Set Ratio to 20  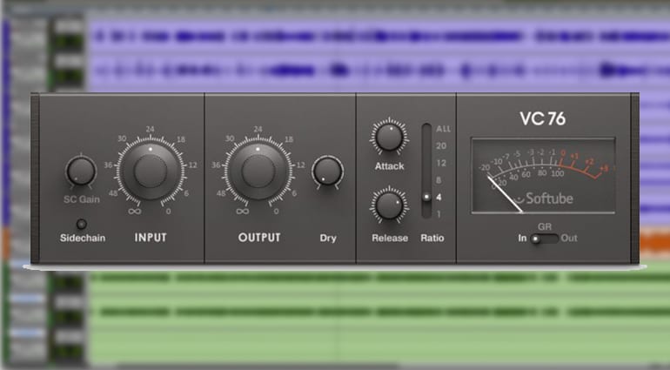tap(441, 146)
